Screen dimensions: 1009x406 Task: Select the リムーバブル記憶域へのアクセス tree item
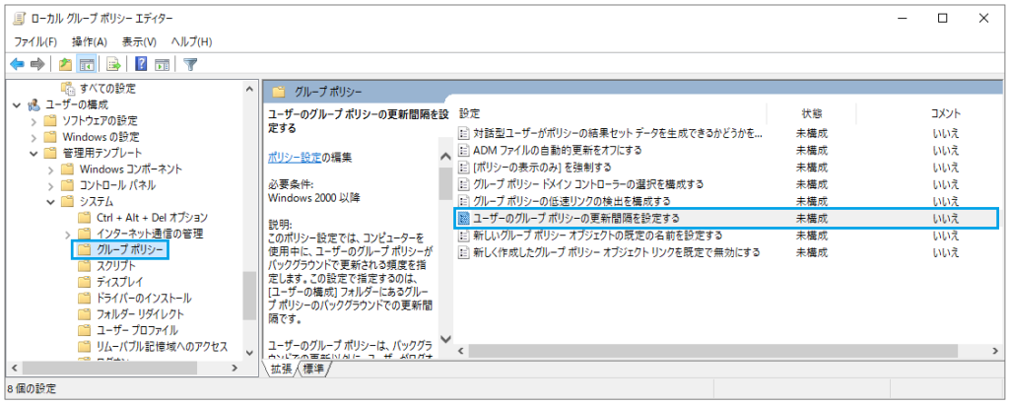162,346
